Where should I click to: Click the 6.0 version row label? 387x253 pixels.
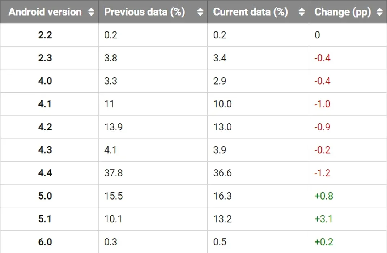coord(45,242)
